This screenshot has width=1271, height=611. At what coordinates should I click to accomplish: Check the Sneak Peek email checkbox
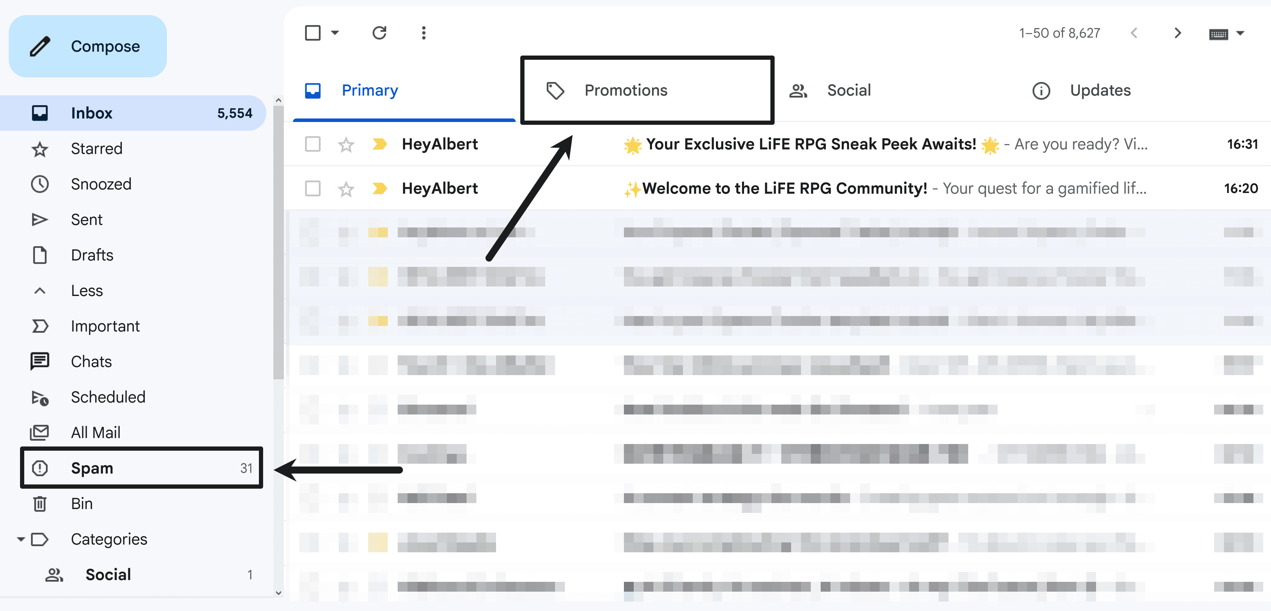coord(312,144)
